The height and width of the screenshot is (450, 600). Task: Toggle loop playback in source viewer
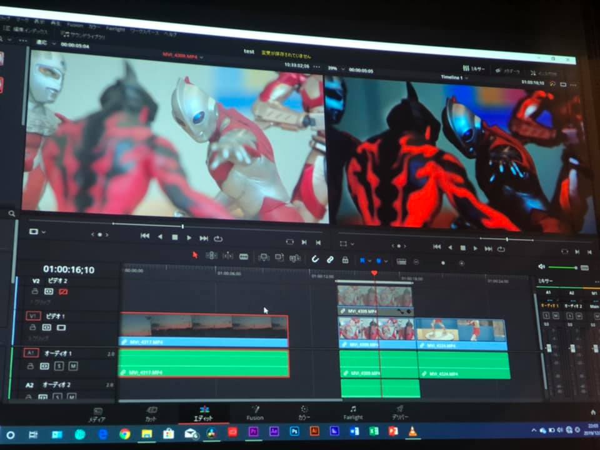218,239
